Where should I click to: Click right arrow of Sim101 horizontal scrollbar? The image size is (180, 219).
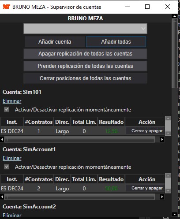[x=162, y=139]
